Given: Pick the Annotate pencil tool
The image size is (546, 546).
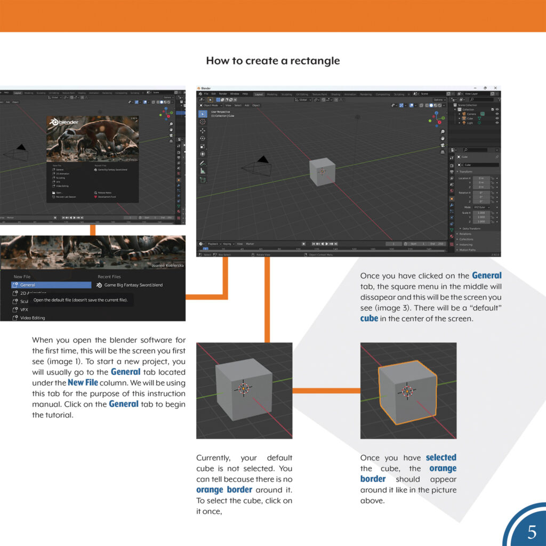Looking at the screenshot, I should coord(203,163).
